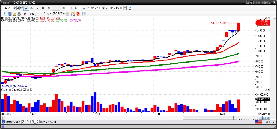The height and width of the screenshot is (129, 277).
Task: Click the zoom in plus icon
Action: pos(261,118)
